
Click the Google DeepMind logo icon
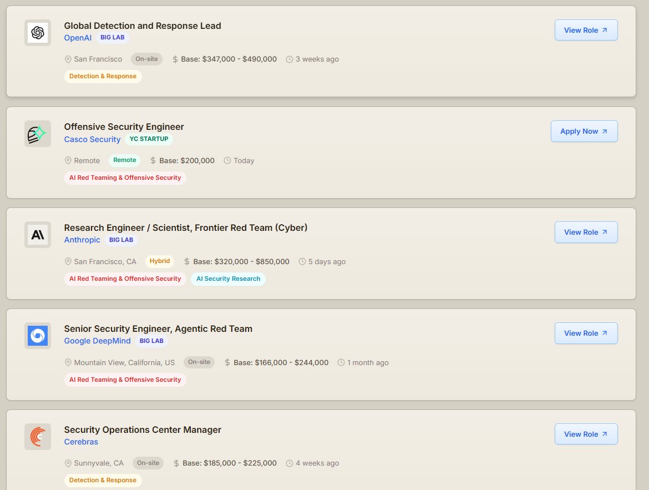click(38, 336)
